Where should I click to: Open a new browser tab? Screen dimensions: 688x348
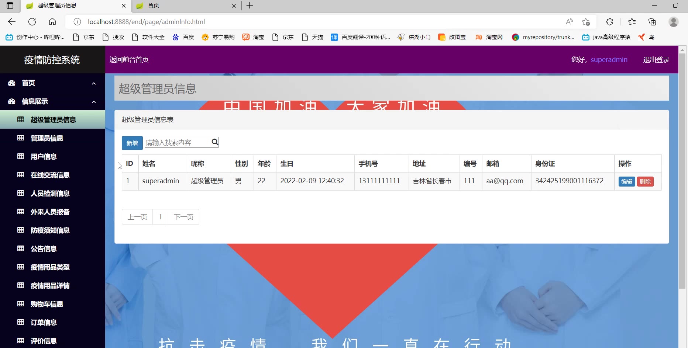(x=250, y=6)
